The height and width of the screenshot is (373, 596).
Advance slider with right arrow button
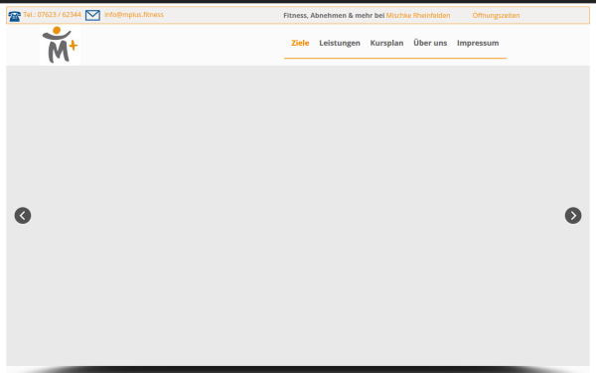pos(573,216)
